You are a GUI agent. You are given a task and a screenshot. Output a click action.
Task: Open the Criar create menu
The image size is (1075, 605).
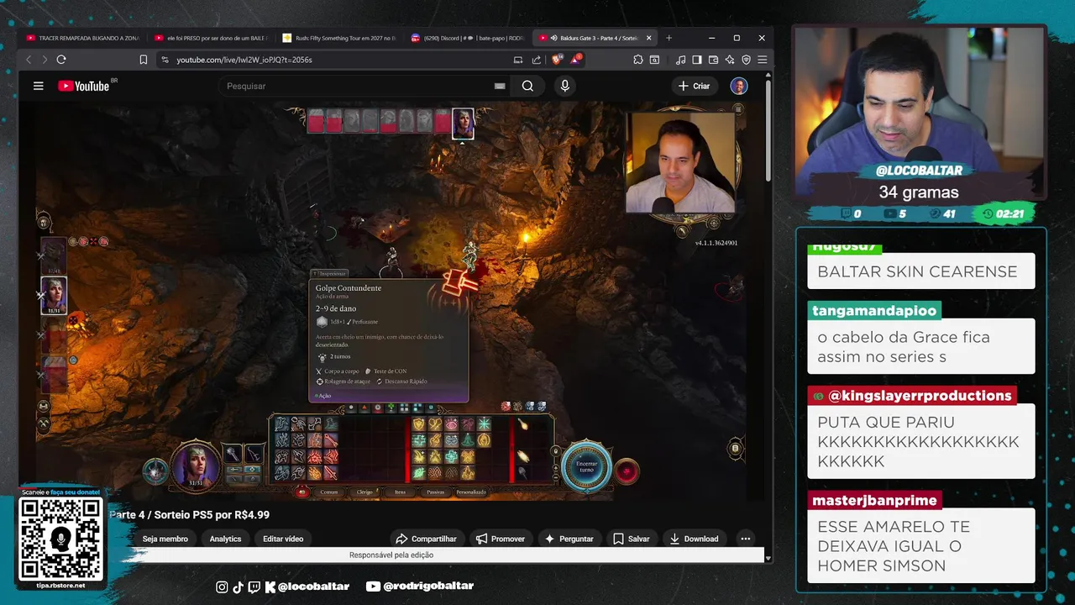tap(695, 86)
